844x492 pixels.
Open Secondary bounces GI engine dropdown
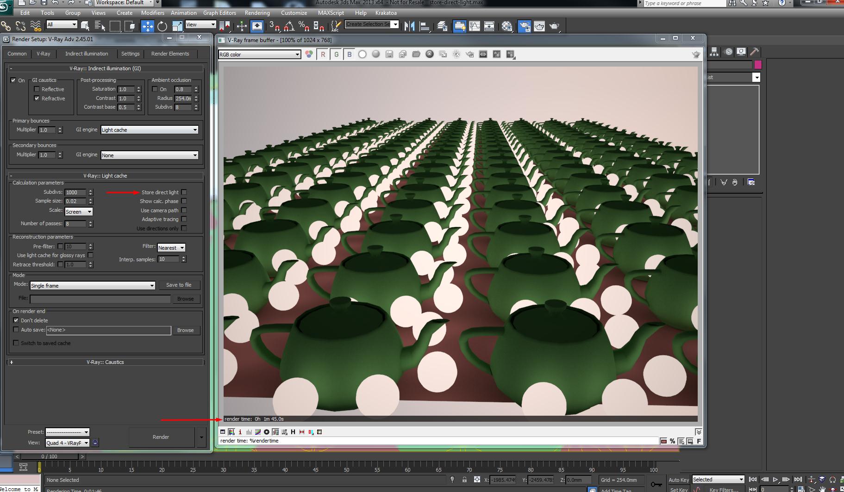tap(150, 155)
